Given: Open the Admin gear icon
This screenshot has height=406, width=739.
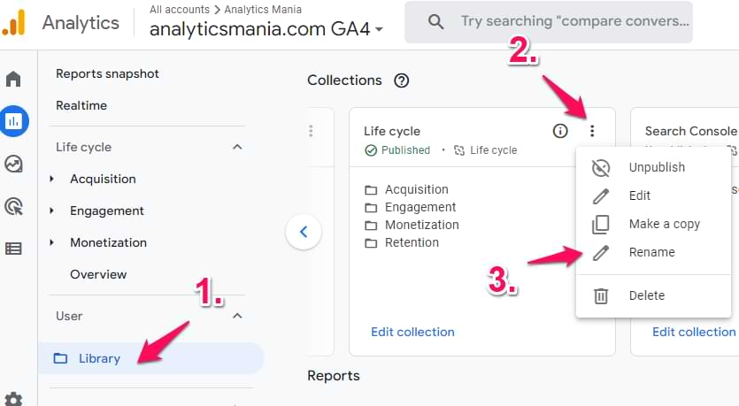Looking at the screenshot, I should [x=13, y=398].
